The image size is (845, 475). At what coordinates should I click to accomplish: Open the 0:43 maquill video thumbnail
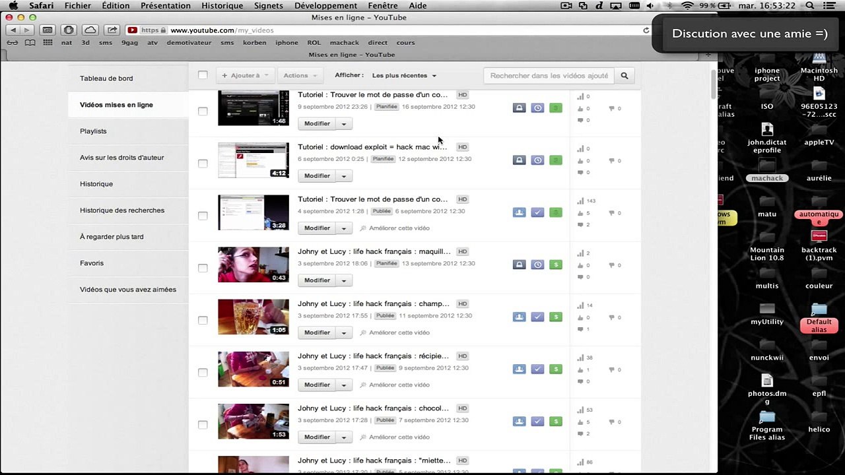pyautogui.click(x=253, y=265)
